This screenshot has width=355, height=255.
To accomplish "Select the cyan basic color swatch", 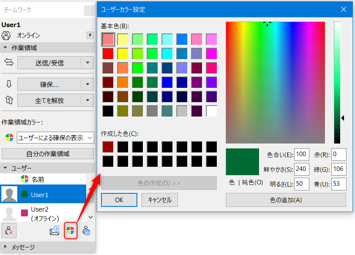I will pos(167,54).
